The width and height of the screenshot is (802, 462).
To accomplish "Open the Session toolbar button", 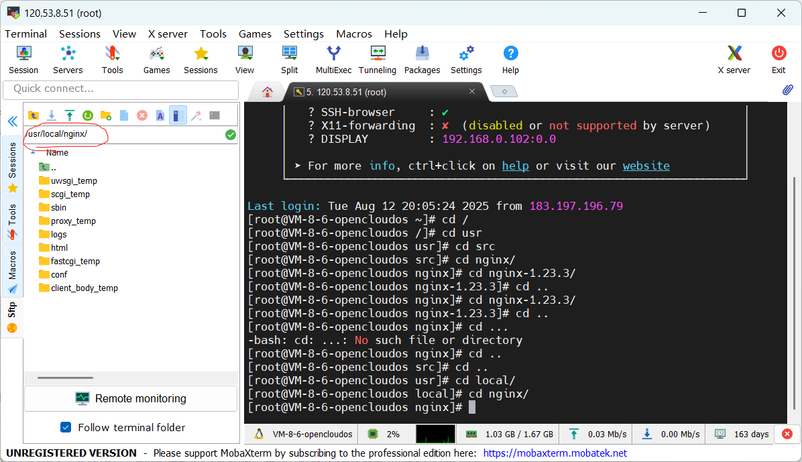I will coord(23,60).
